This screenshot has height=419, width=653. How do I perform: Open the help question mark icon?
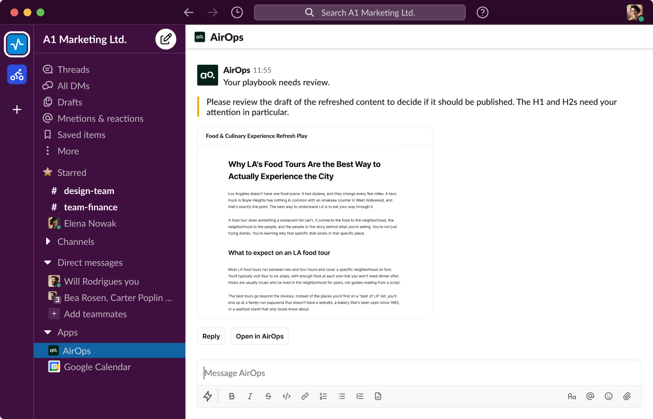click(x=482, y=12)
